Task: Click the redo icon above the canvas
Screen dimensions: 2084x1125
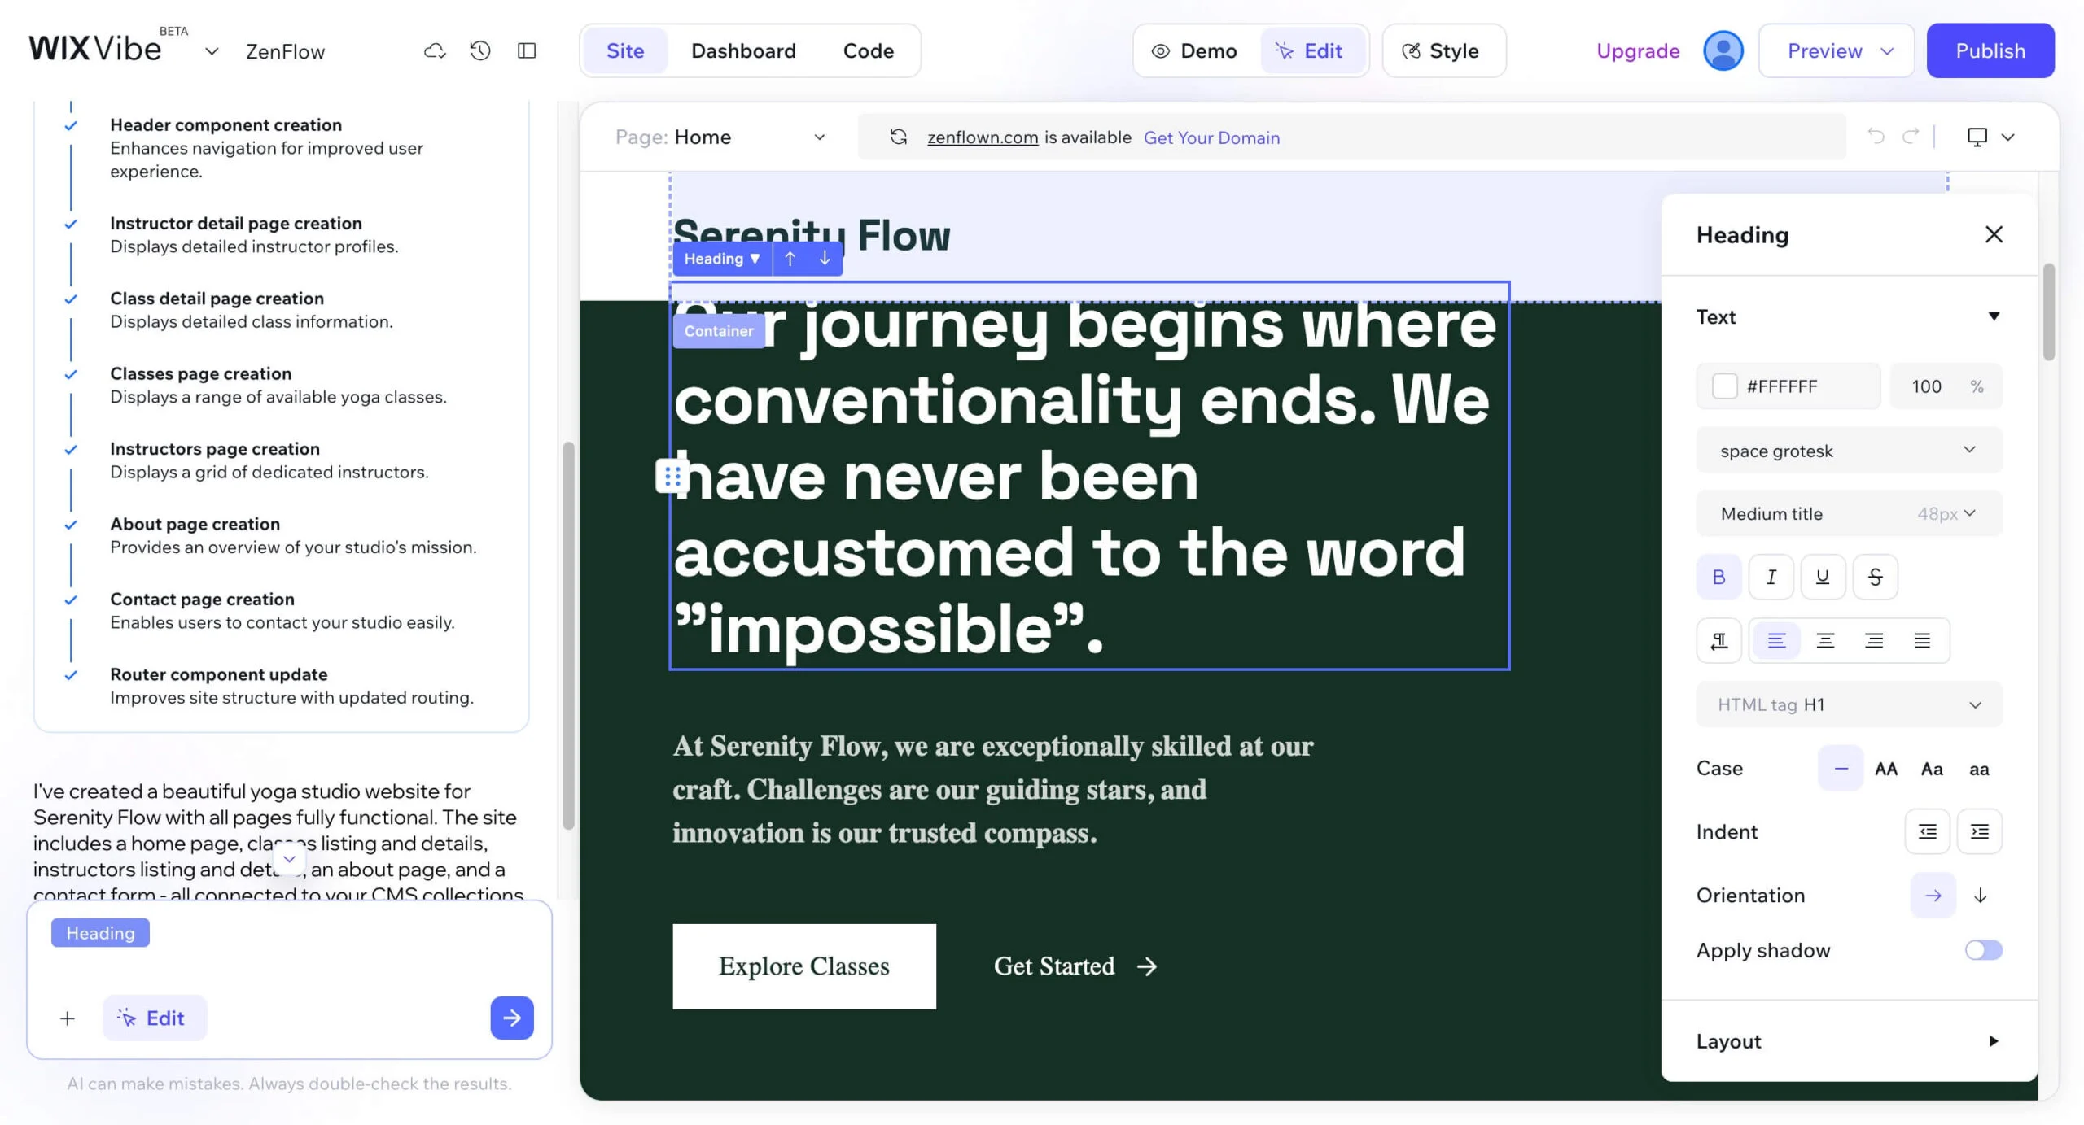Action: click(1911, 137)
